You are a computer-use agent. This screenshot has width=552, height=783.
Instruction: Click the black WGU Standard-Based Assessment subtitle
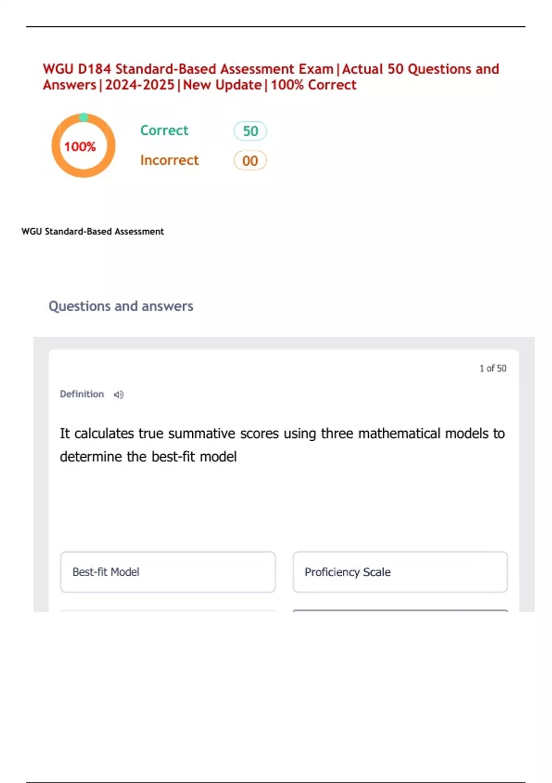coord(92,231)
